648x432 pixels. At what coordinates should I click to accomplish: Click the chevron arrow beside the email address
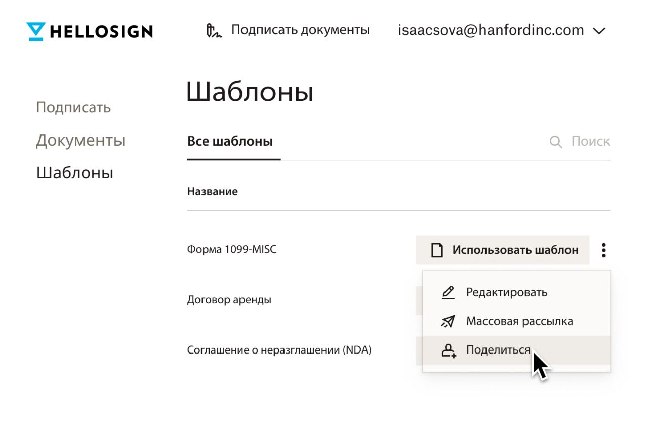(x=599, y=31)
